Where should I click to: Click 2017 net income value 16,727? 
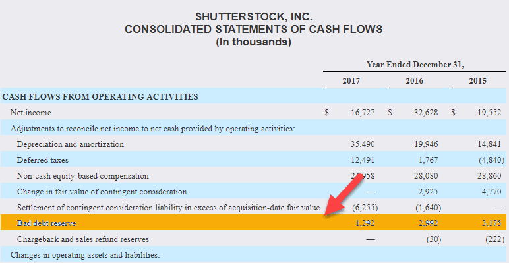point(363,113)
